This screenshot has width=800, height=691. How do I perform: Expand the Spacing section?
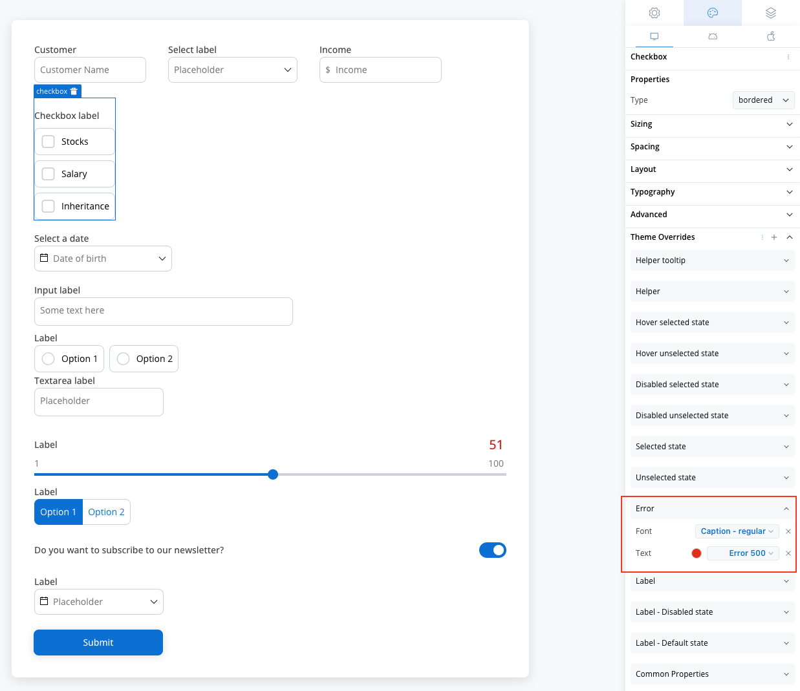[x=712, y=147]
